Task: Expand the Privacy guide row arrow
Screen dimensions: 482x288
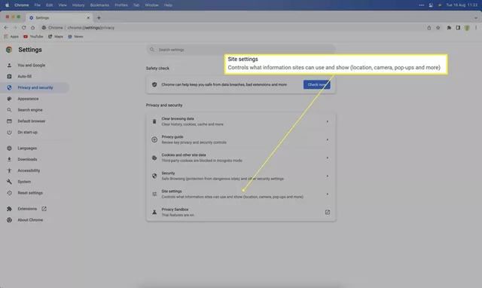Action: point(328,139)
